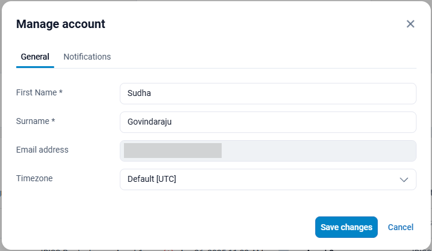Focus the First Name field containing Sudha
The image size is (432, 251).
click(268, 93)
